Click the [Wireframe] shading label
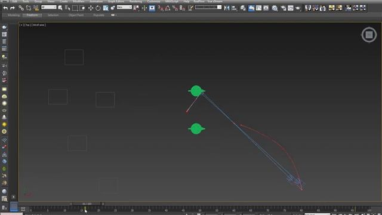The image size is (382, 215). pyautogui.click(x=39, y=25)
